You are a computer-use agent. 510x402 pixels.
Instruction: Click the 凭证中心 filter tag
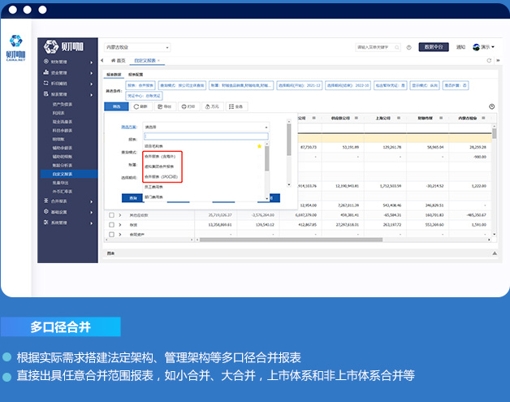(x=144, y=96)
